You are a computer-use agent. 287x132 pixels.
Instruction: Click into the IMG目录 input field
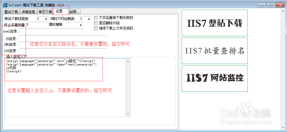click(x=62, y=45)
